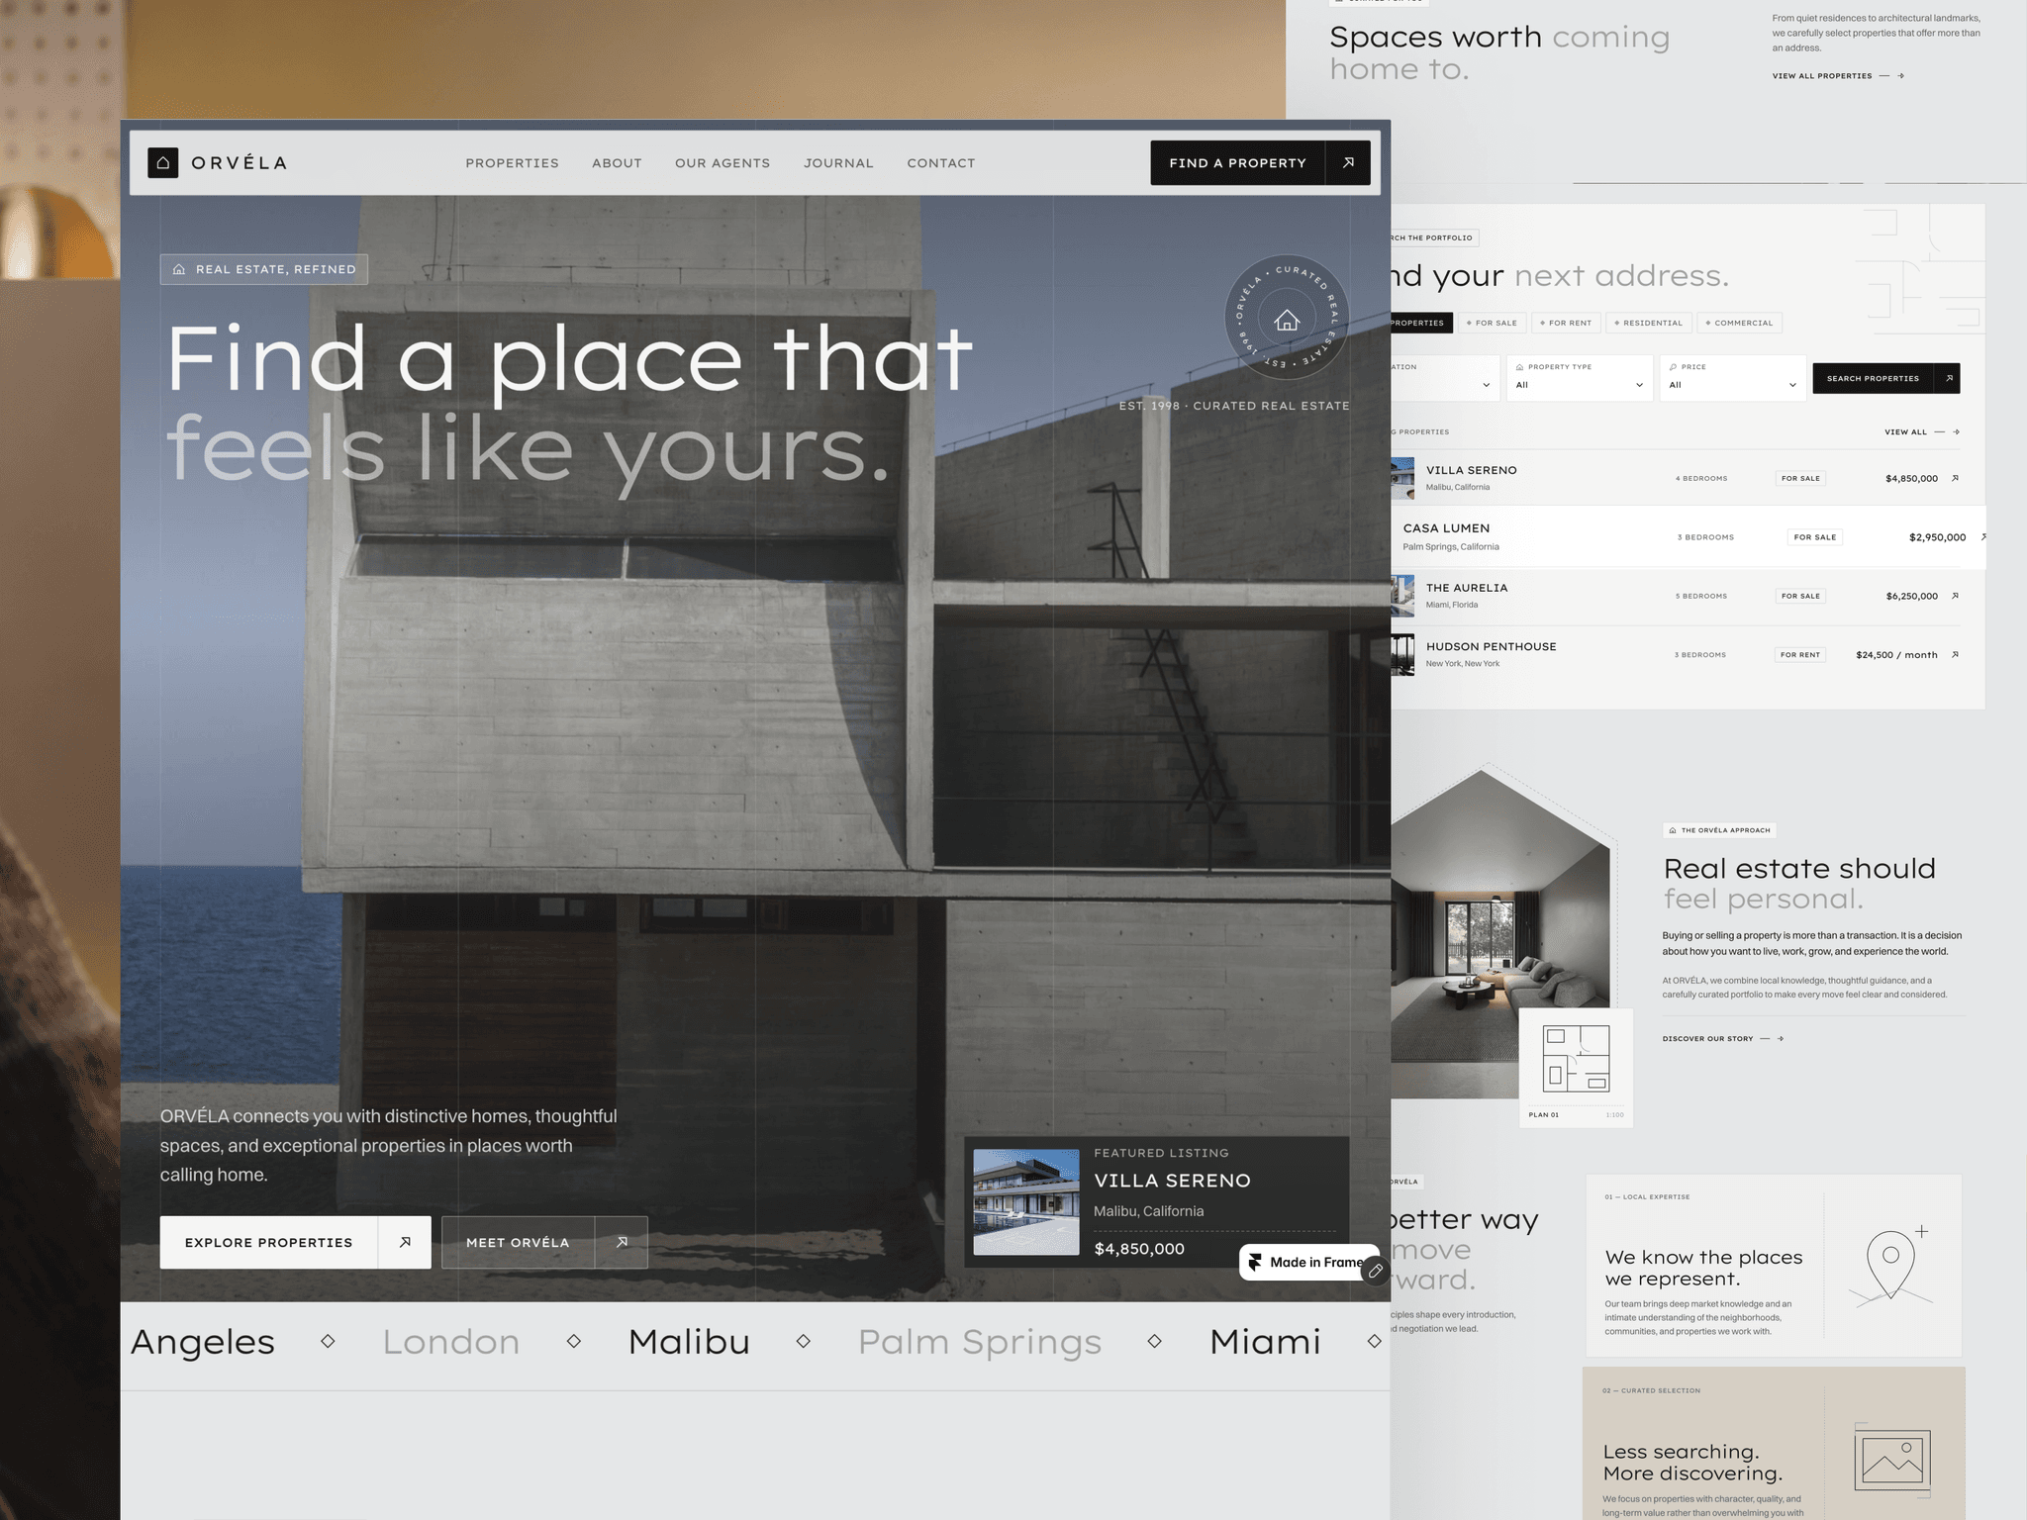Open the Contact nav item
Viewport: 2027px width, 1520px height.
tap(941, 163)
